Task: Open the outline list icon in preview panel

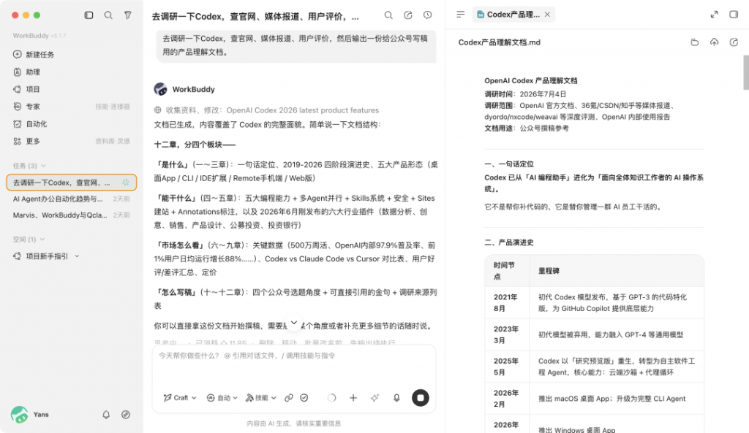Action: (x=461, y=15)
